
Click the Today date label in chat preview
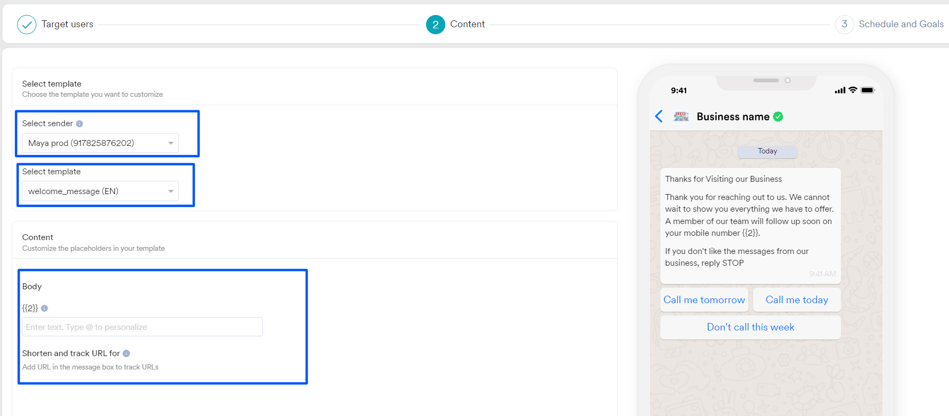[767, 151]
